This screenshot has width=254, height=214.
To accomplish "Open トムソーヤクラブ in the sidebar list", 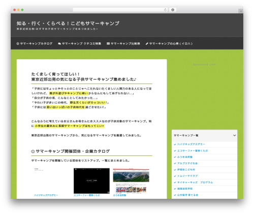I will [x=187, y=176].
